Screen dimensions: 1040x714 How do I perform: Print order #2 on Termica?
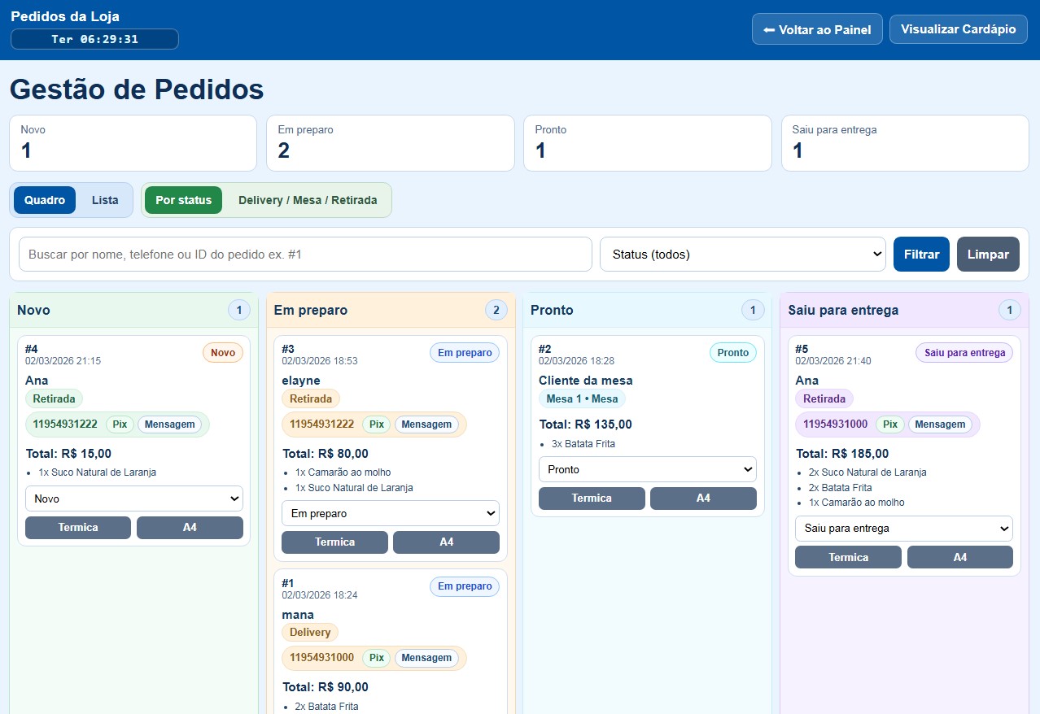coord(591,498)
